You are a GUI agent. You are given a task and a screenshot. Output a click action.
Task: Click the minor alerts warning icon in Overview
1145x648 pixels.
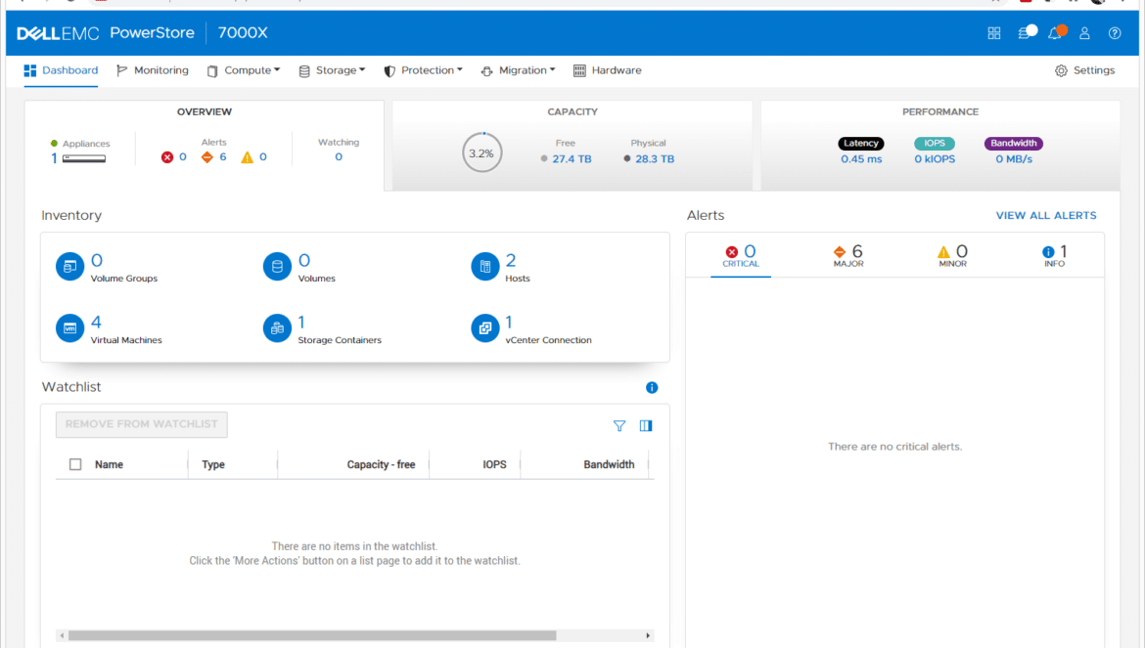(248, 157)
